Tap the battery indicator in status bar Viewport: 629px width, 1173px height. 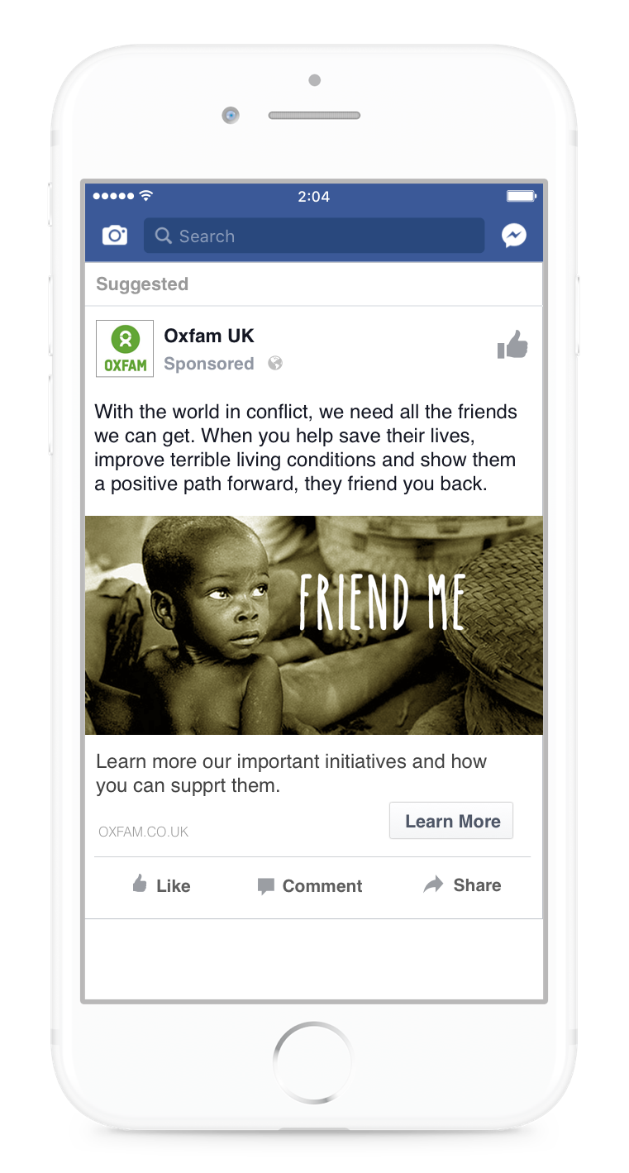(521, 196)
